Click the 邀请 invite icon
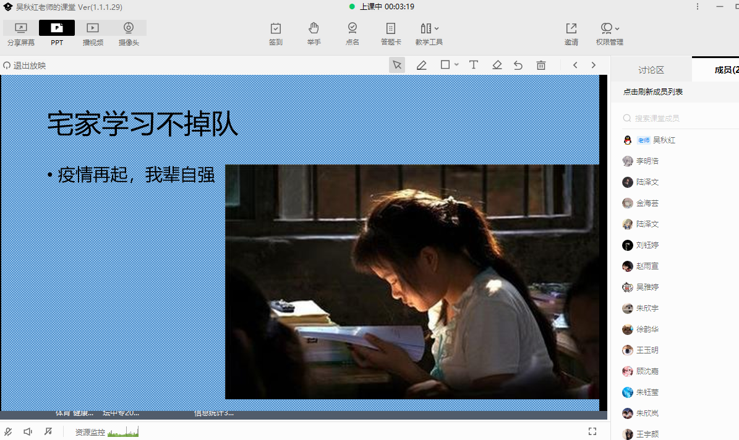Image resolution: width=739 pixels, height=440 pixels. pyautogui.click(x=571, y=33)
